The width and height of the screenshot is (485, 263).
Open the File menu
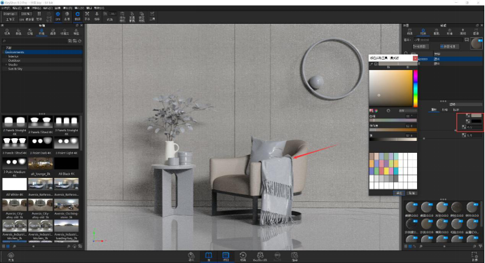point(6,8)
